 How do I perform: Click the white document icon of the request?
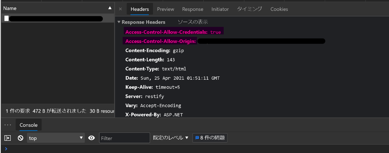tap(6, 19)
